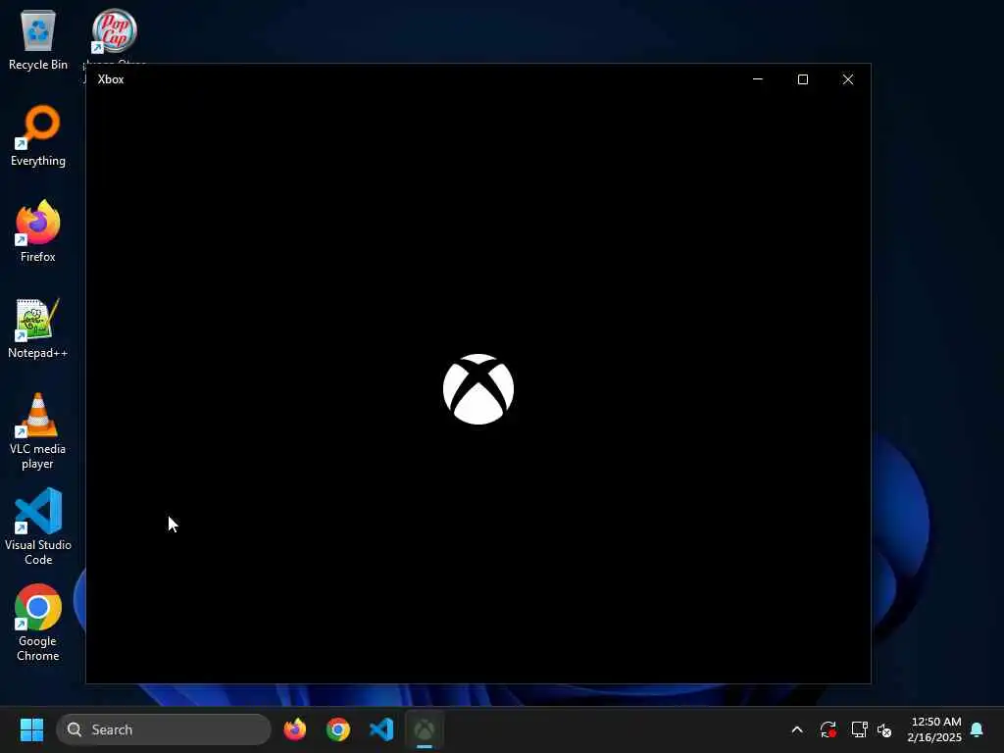This screenshot has height=753, width=1004.
Task: Open Google Chrome desktop shortcut
Action: click(38, 623)
